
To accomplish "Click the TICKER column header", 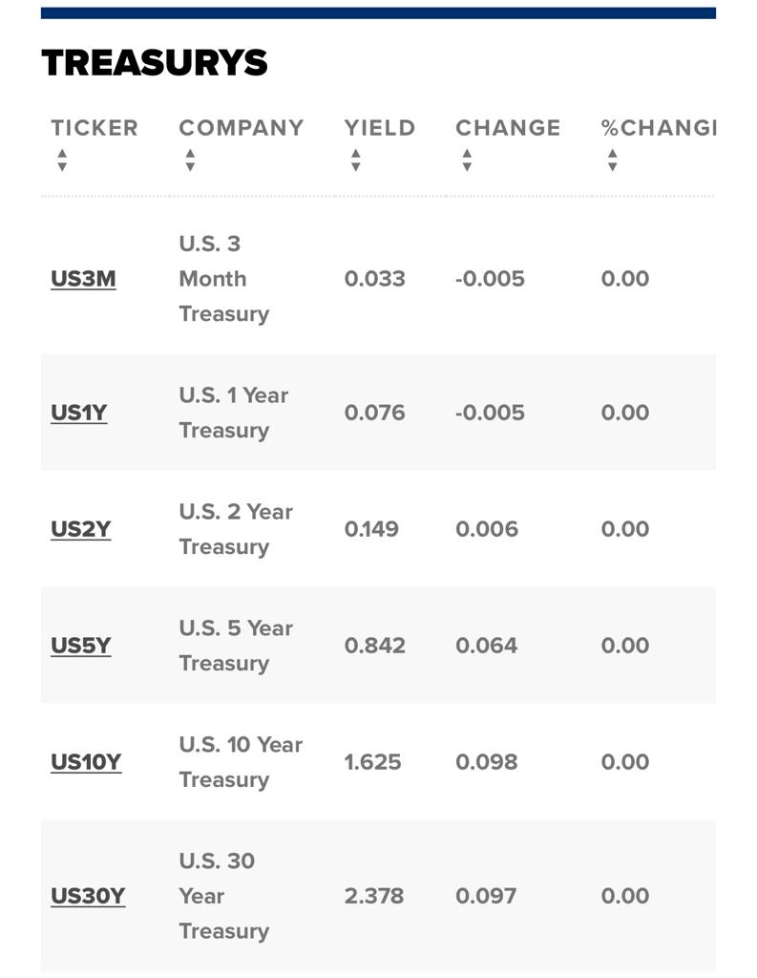I will pos(95,128).
